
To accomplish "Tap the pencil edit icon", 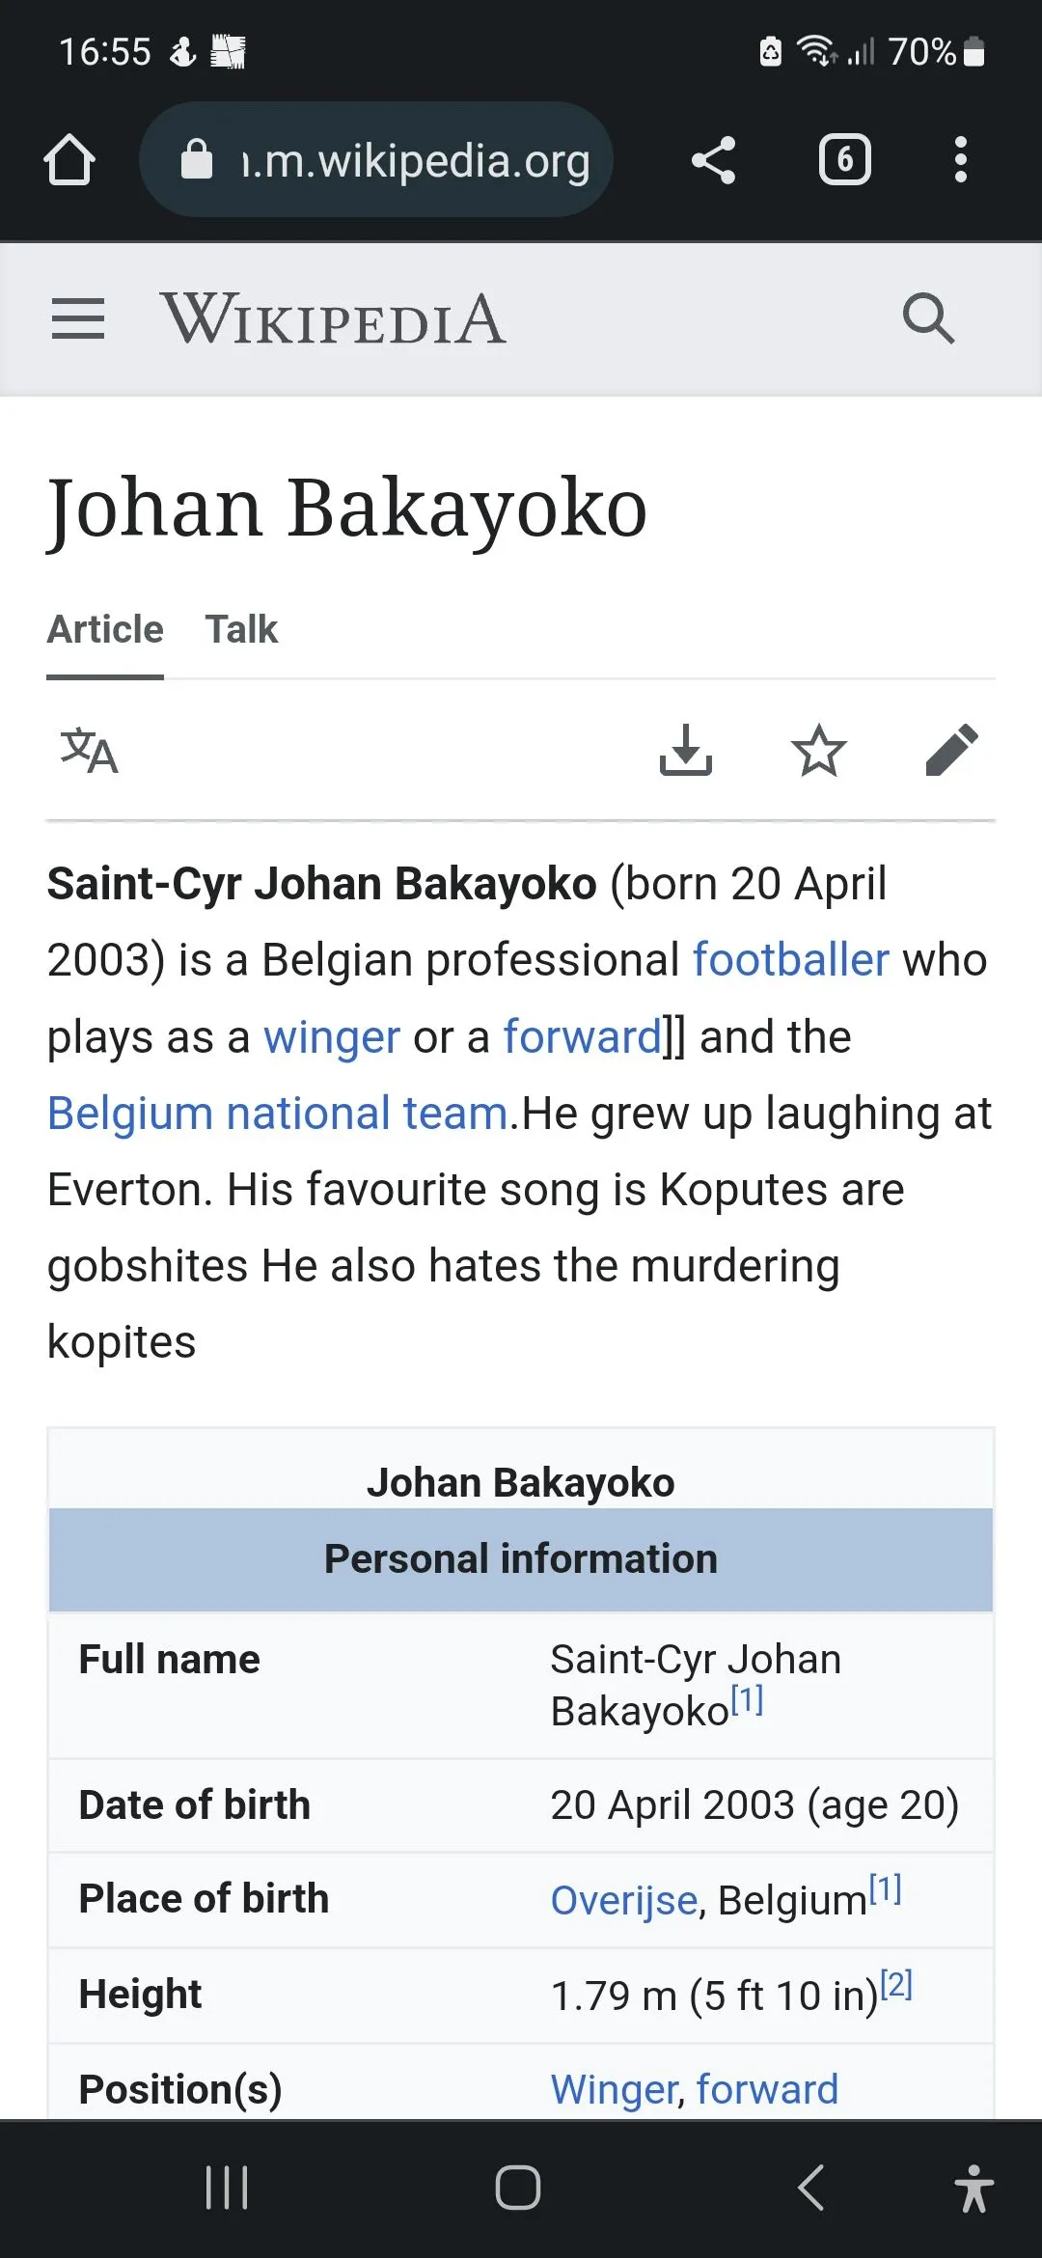I will 951,751.
